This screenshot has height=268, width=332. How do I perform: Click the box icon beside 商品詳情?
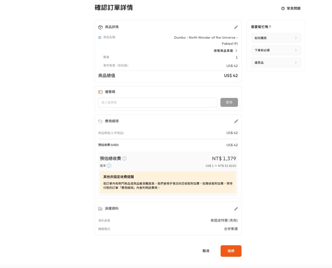tap(100, 27)
